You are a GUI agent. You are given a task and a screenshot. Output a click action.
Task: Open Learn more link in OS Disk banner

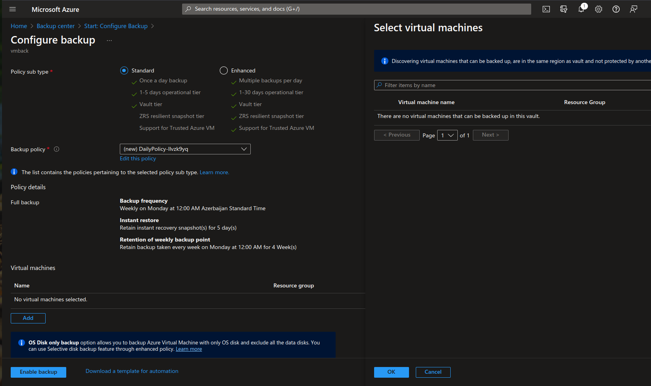click(189, 349)
